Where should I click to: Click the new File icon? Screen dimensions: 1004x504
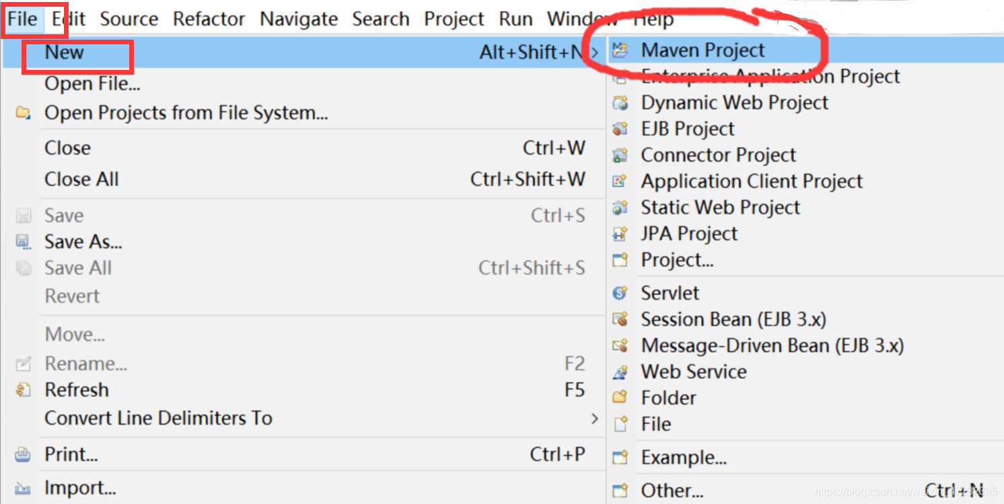pyautogui.click(x=620, y=424)
